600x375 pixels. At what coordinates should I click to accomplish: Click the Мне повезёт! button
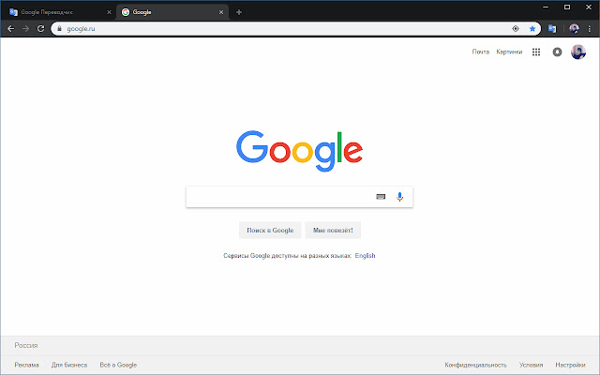(x=333, y=230)
